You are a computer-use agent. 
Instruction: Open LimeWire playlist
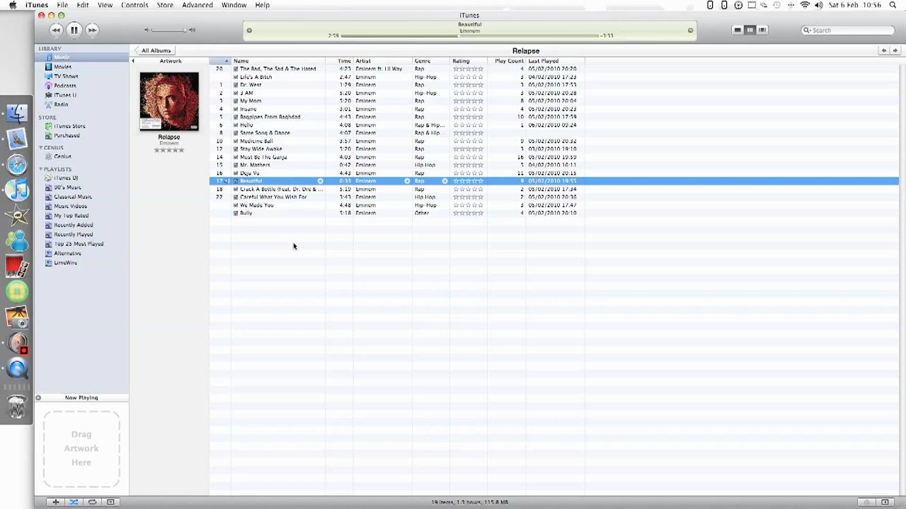tap(65, 262)
